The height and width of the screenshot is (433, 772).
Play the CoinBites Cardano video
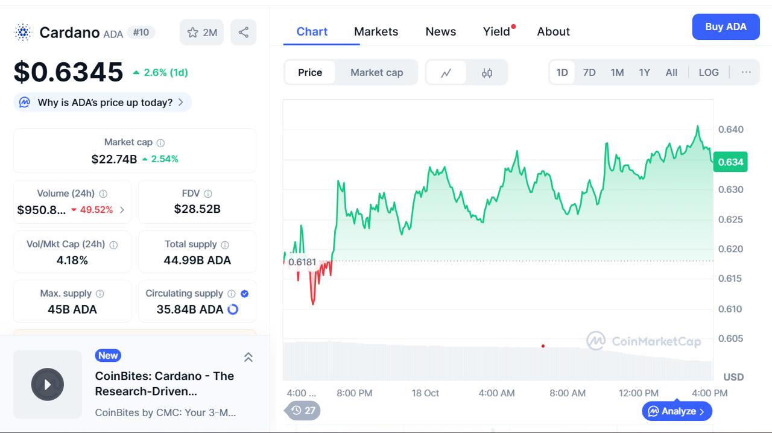click(x=48, y=384)
